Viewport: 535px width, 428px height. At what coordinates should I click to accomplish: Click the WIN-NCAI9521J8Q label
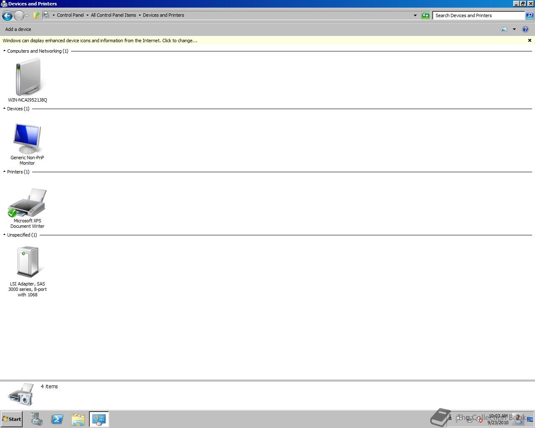28,100
